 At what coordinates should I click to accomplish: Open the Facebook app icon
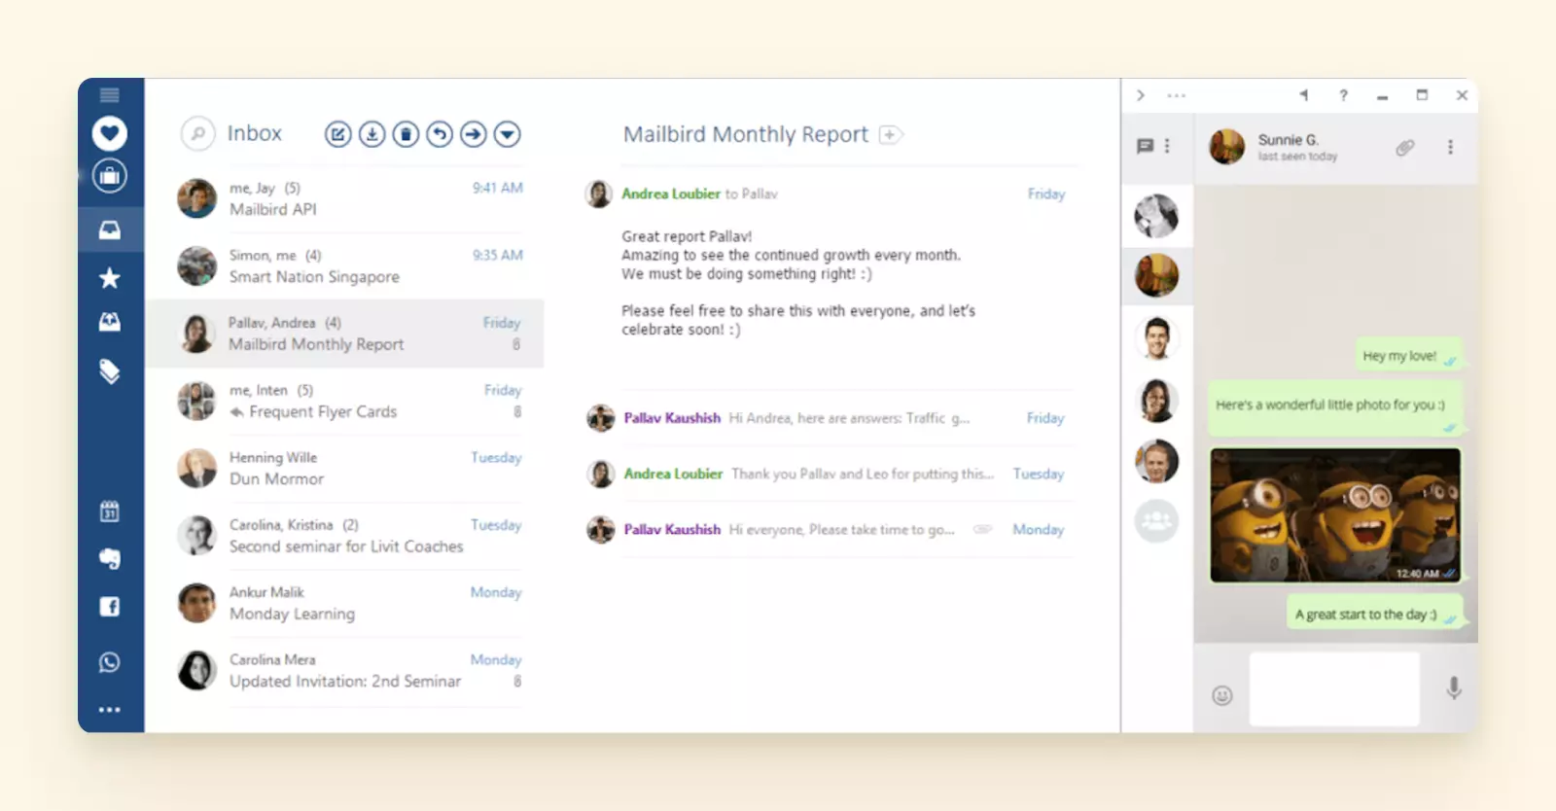click(x=110, y=607)
